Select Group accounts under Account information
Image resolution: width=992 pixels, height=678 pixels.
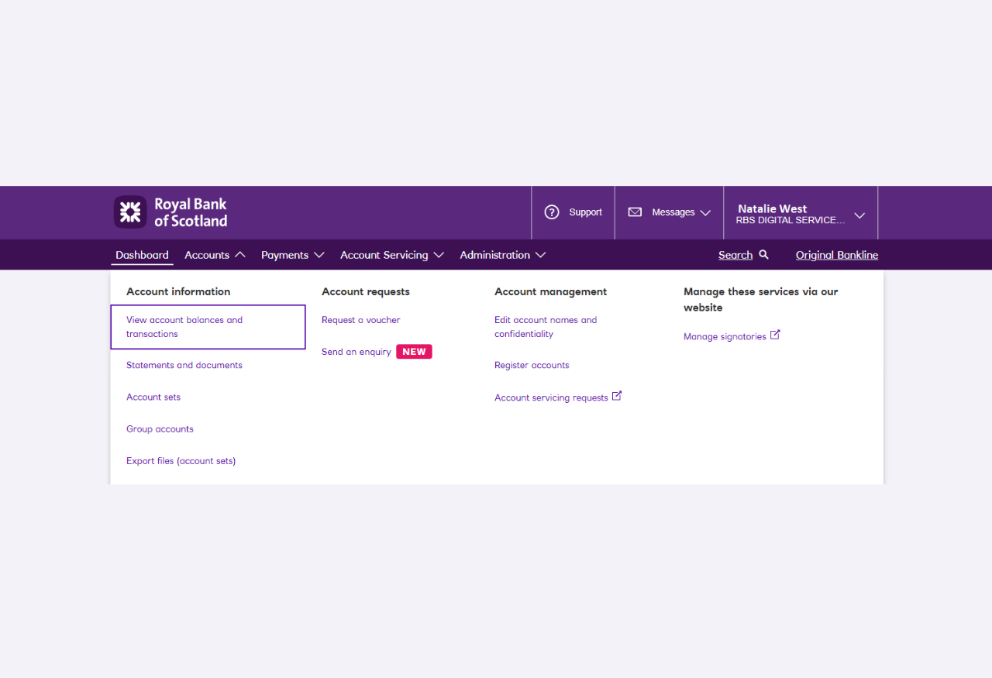coord(160,428)
